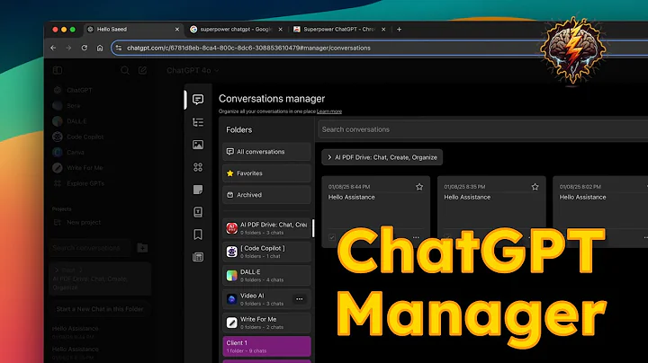Open options menu for Video AI folder
Image resolution: width=648 pixels, height=363 pixels.
(x=299, y=299)
